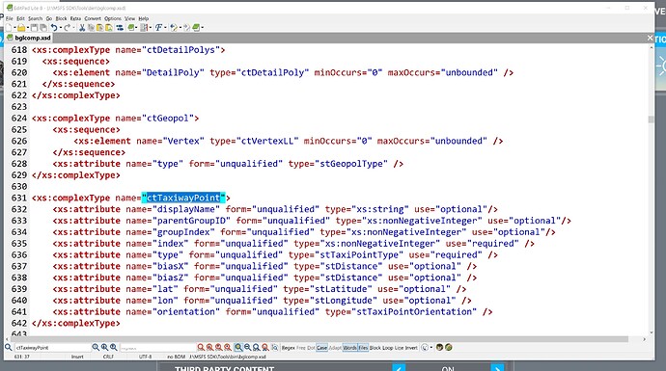Toggle the Case sensitive search option
The height and width of the screenshot is (371, 666).
[322, 348]
